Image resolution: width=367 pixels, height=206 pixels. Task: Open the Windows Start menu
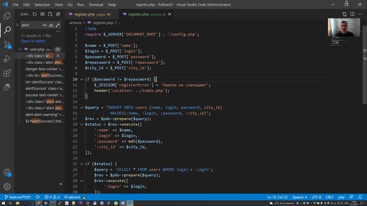click(3, 203)
